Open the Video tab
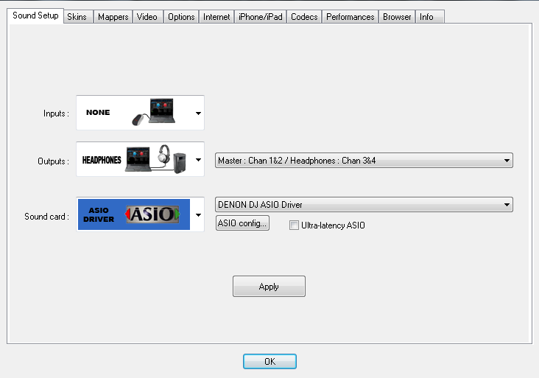 147,17
